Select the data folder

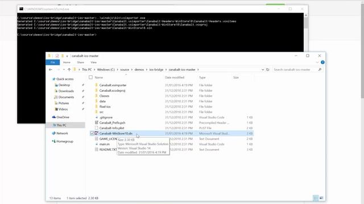[102, 101]
